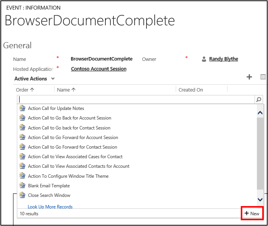Select Action Call to Go Forward for Contact Session
The image size is (268, 226).
tap(72, 147)
